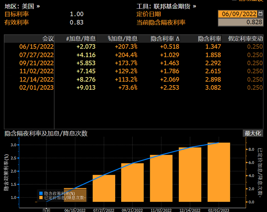Click the 07/27/2022 bar in the chart
Screen dimensions: 267x212
click(x=104, y=188)
